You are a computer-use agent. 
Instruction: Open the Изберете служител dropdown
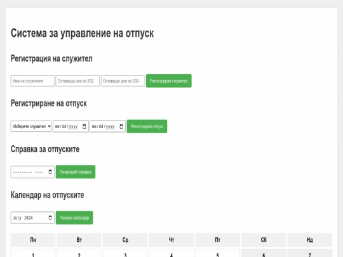31,126
